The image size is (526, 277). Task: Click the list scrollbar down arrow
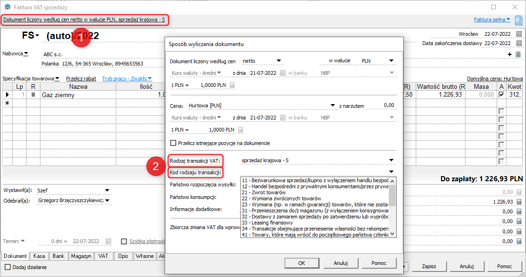click(392, 234)
